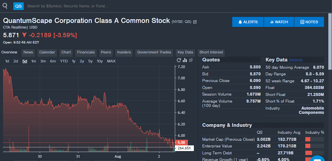Open the Peers tab
Viewport: 332px width, 161px height.
pos(106,52)
